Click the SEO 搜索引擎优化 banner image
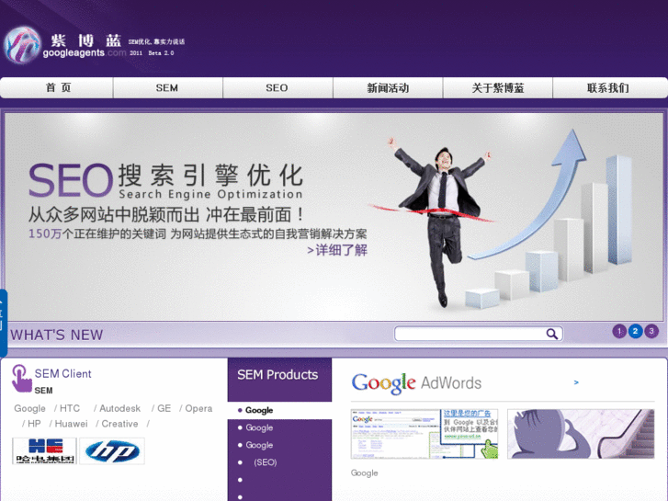This screenshot has height=501, width=668. point(334,217)
